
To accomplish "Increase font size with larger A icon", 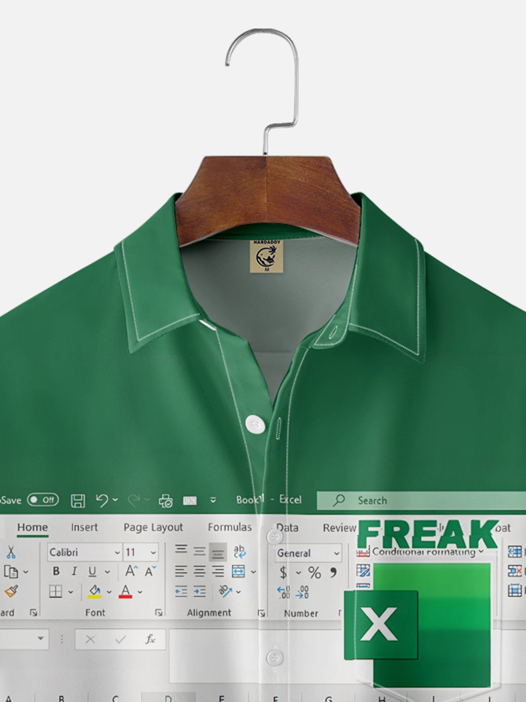I will (131, 571).
